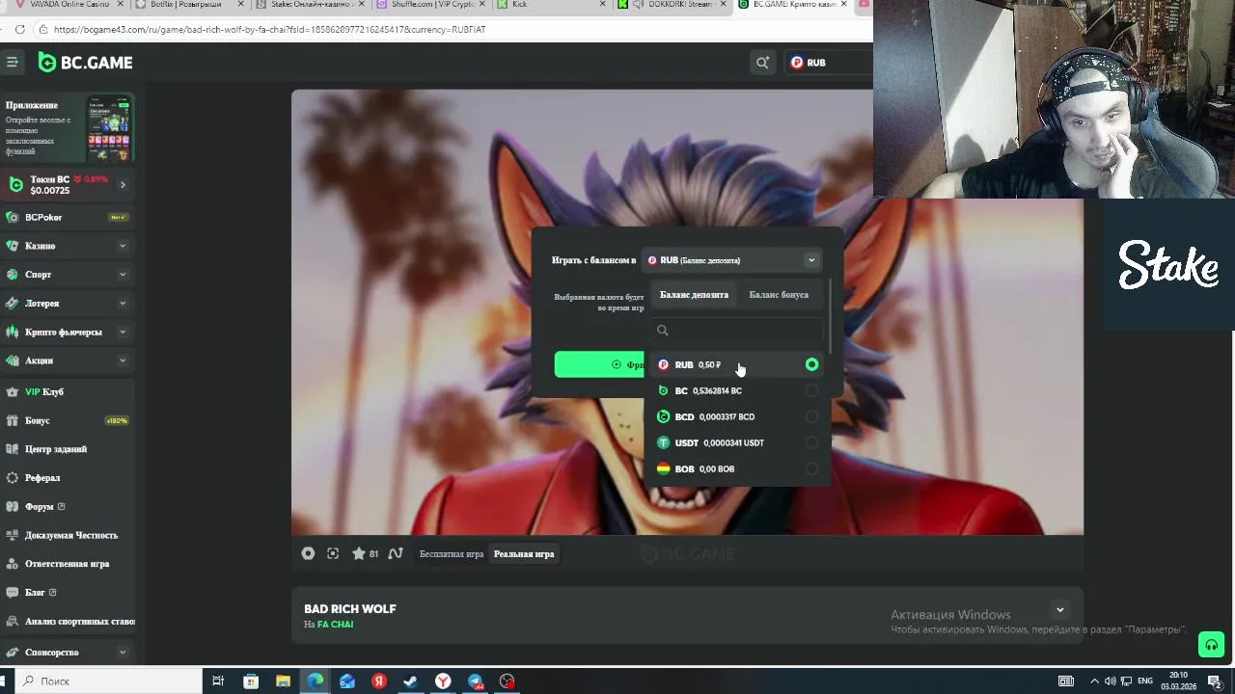Expand the Спонсорство sidebar section chevron
Screen dimensions: 1235x694
pyautogui.click(x=123, y=653)
